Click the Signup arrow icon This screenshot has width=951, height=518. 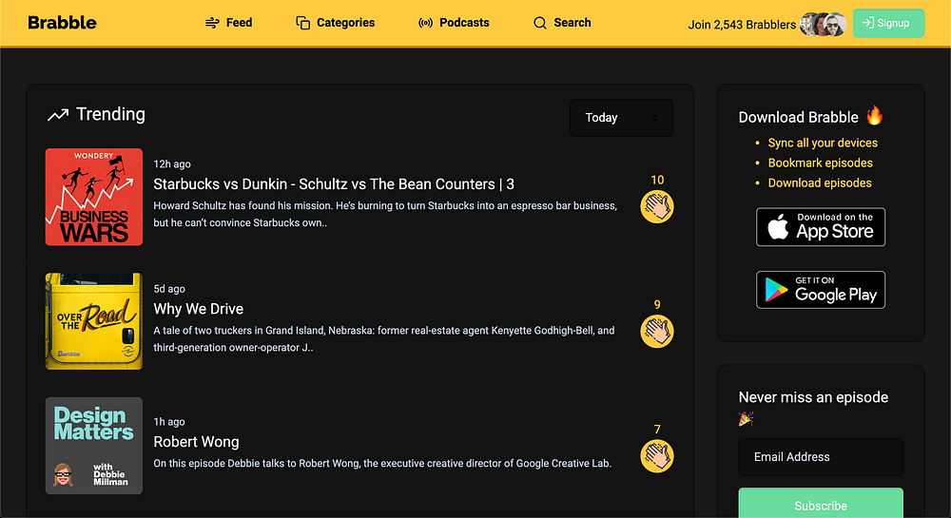tap(868, 23)
